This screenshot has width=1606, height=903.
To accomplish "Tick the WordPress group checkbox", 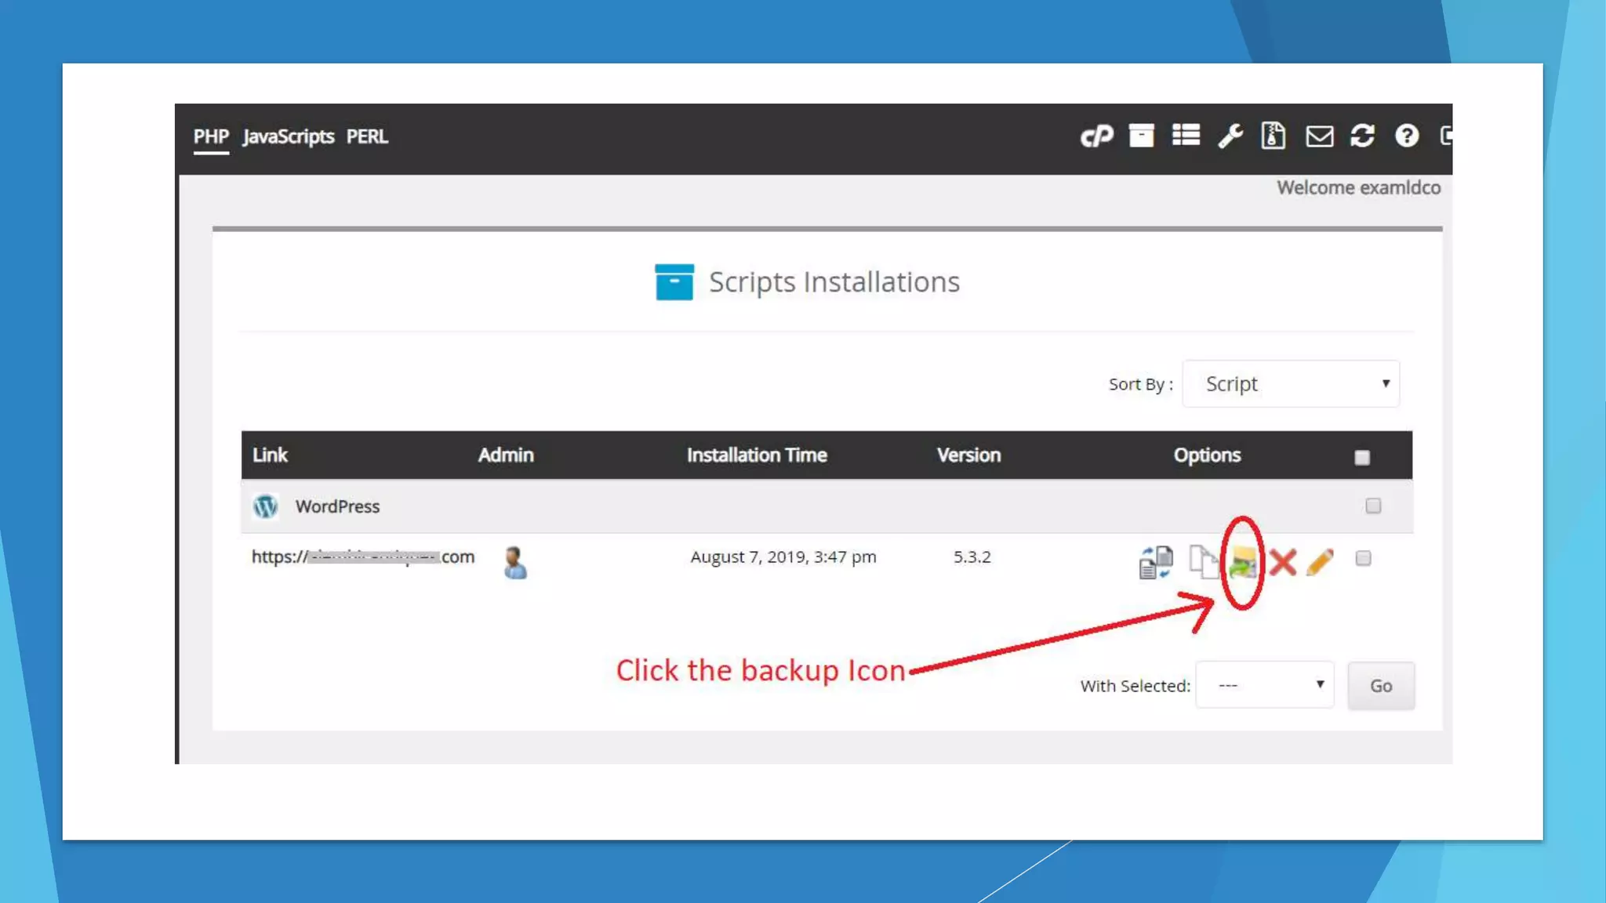I will (1373, 506).
